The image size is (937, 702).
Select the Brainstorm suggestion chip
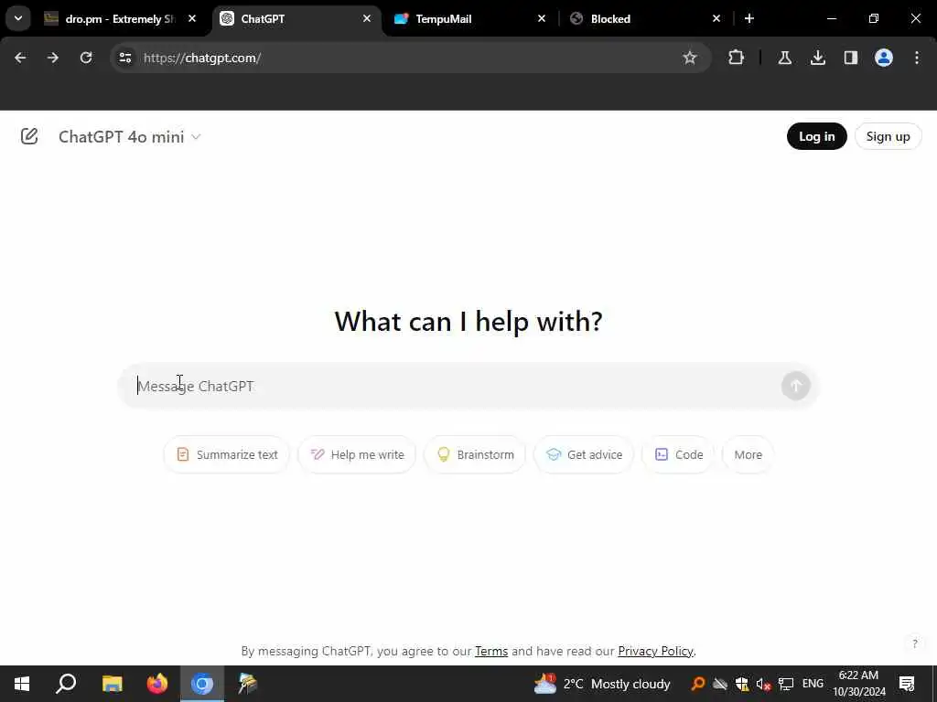point(475,454)
